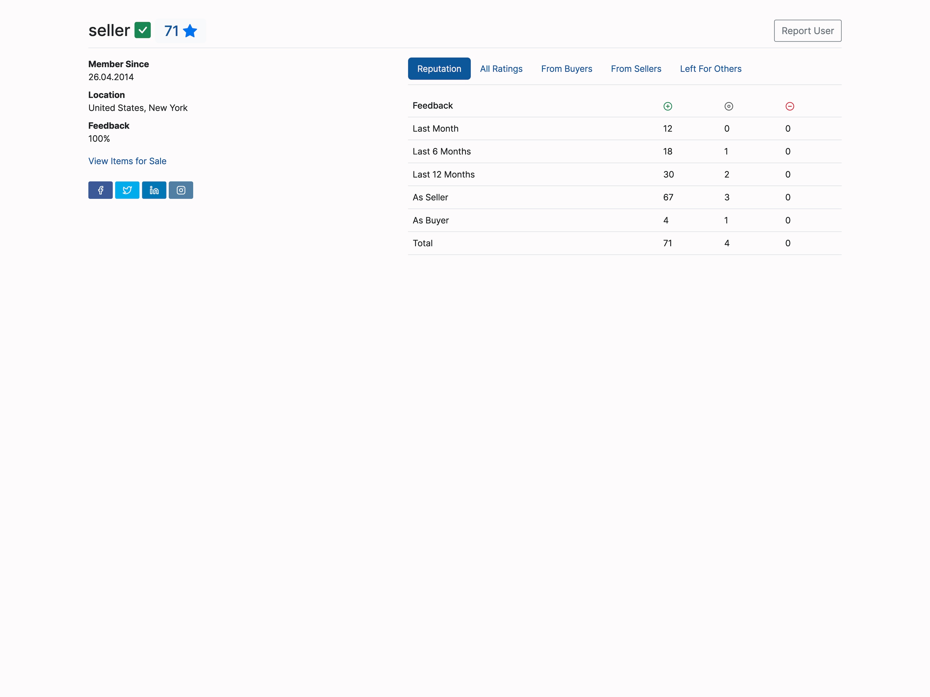
Task: Open the LinkedIn profile icon
Action: [x=154, y=190]
